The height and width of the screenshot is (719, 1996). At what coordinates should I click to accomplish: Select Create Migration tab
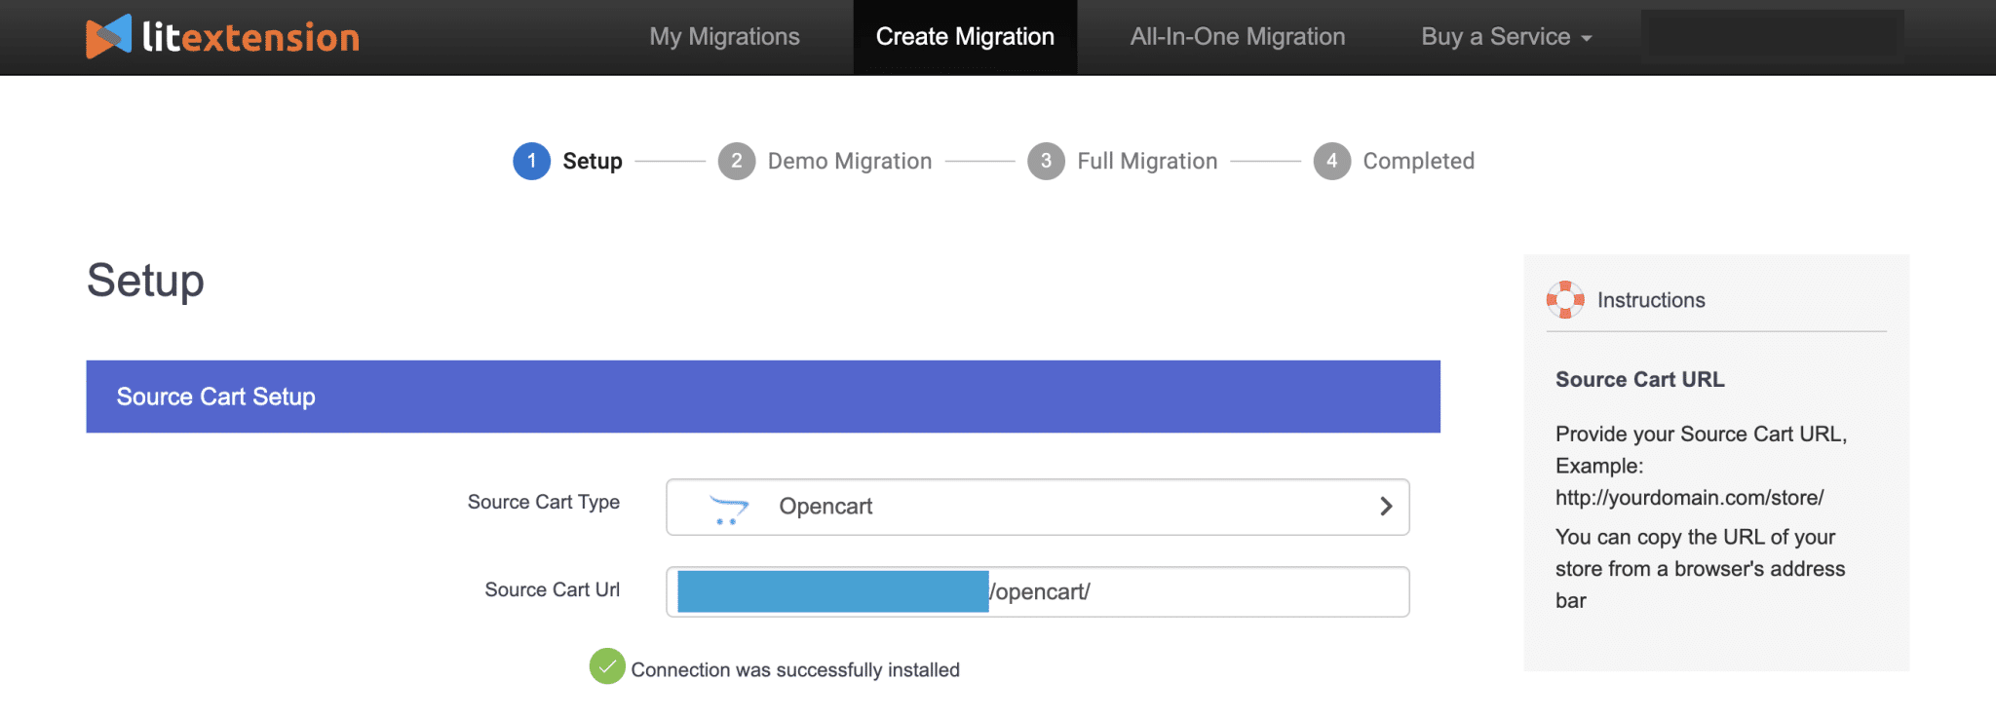(x=965, y=37)
